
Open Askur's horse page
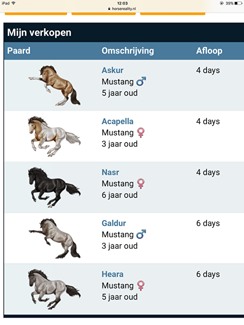[x=112, y=70]
